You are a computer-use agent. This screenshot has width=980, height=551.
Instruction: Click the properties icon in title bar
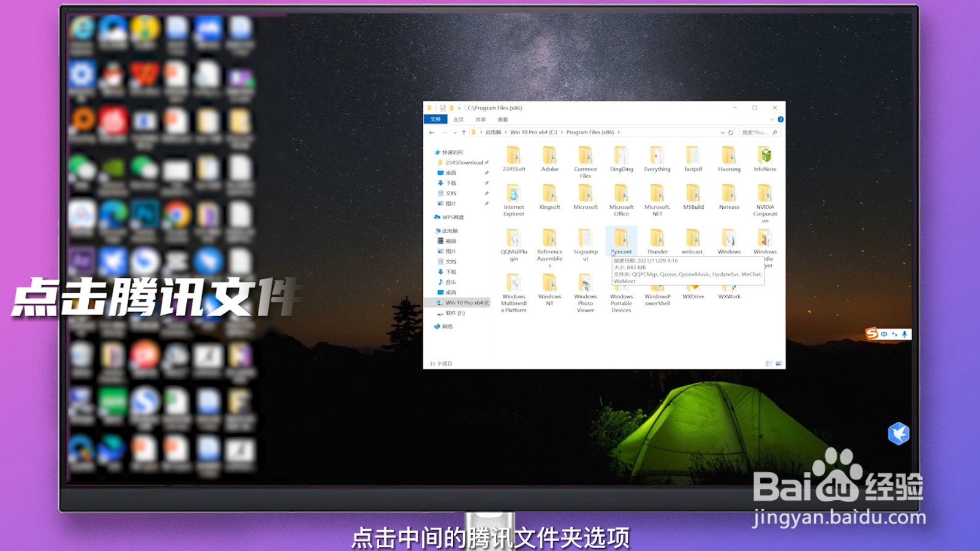click(x=443, y=108)
